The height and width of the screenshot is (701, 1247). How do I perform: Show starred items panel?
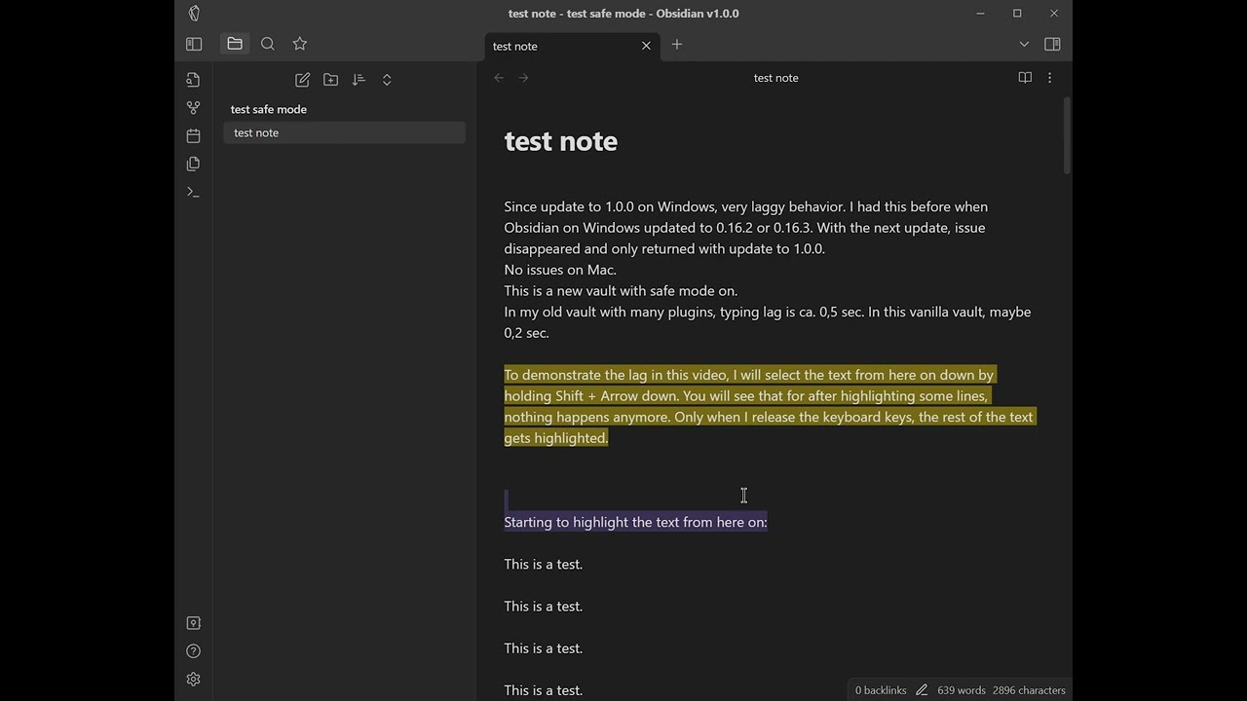[300, 44]
